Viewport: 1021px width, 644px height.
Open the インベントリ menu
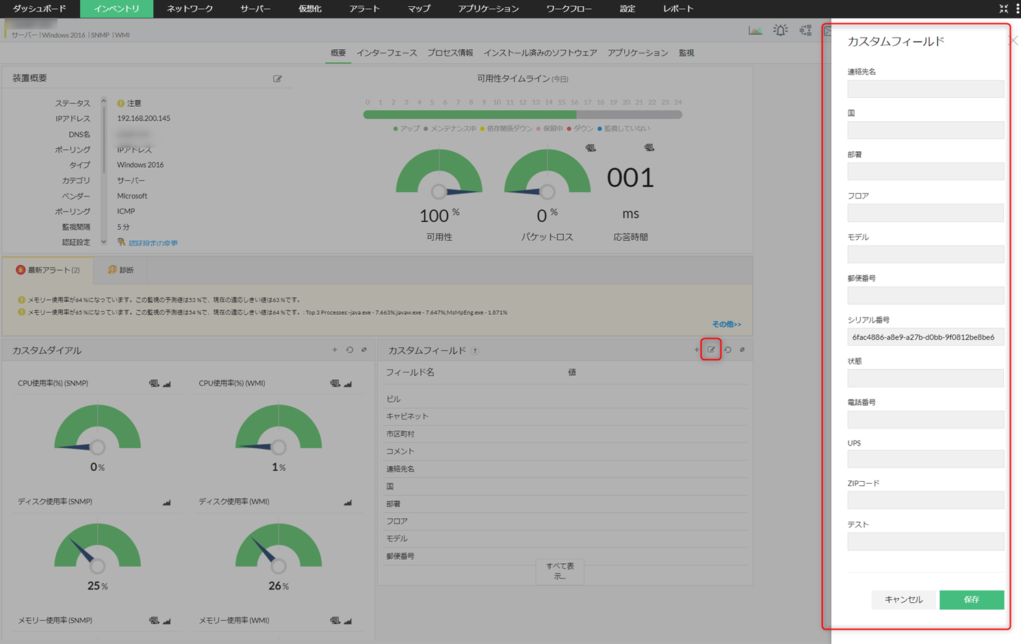click(116, 9)
